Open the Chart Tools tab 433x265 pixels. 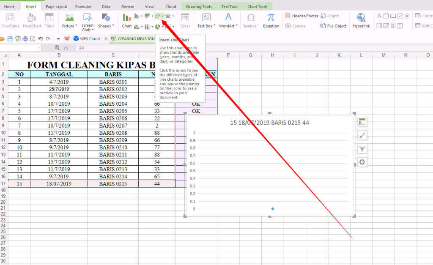coord(257,7)
